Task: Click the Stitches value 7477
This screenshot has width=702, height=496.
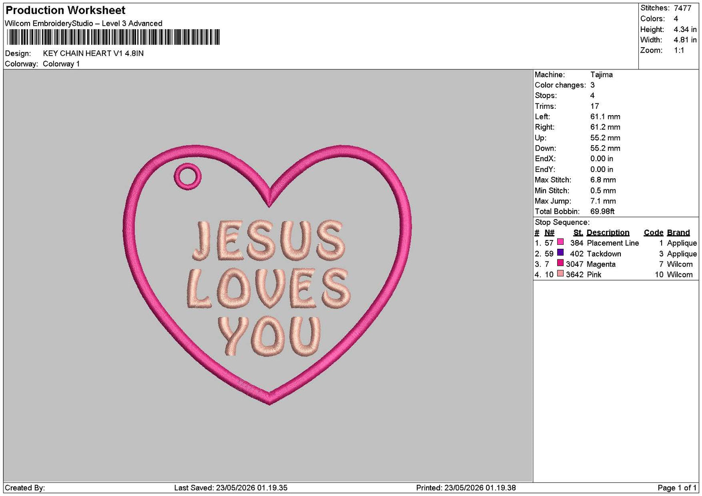Action: (x=682, y=8)
